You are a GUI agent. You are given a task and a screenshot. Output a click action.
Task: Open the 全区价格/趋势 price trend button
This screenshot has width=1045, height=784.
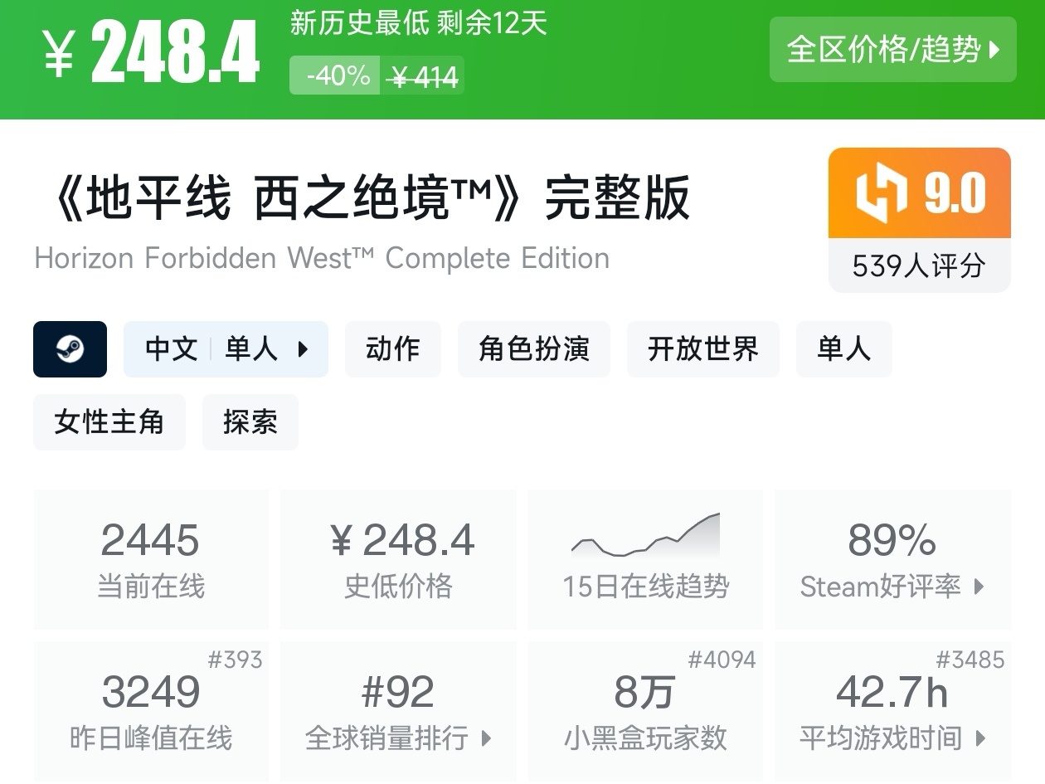(892, 50)
